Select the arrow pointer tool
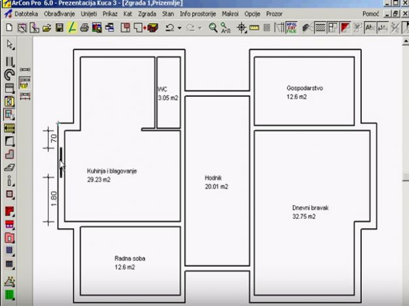This screenshot has height=306, width=409. [10, 44]
